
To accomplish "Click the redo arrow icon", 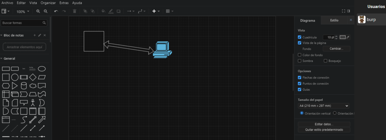I will pos(64,11).
